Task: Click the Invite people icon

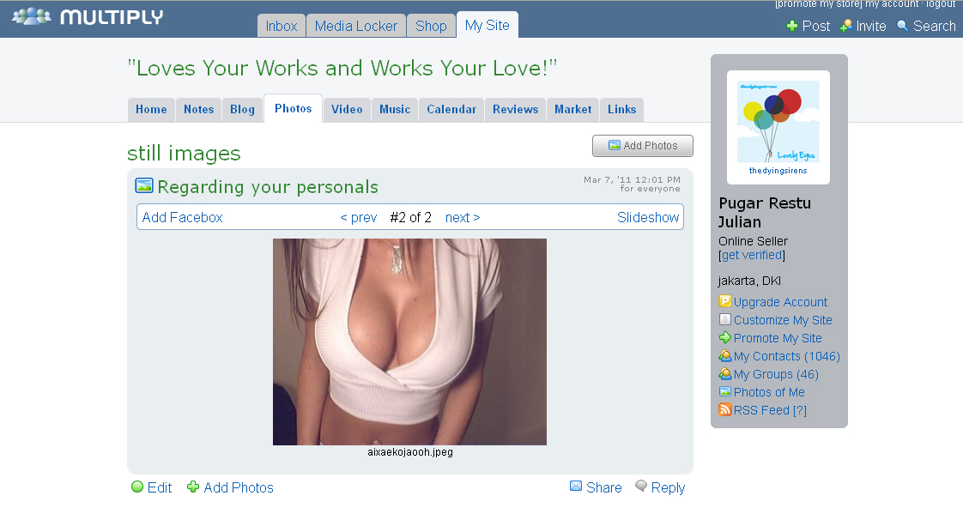Action: 846,26
